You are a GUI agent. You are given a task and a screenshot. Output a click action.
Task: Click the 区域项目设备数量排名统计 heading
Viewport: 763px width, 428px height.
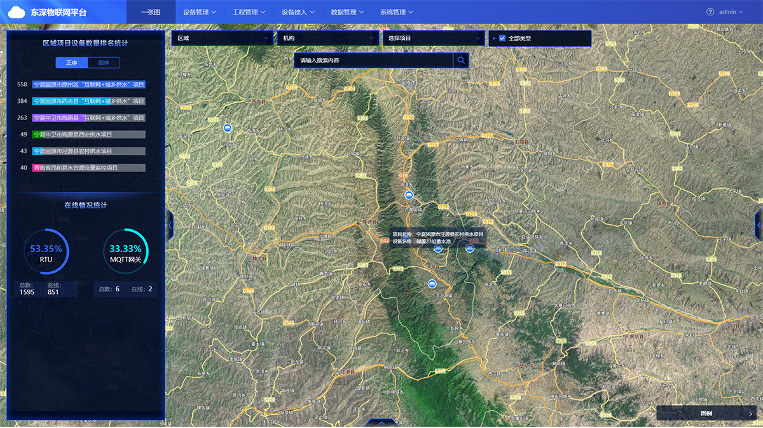pos(85,43)
